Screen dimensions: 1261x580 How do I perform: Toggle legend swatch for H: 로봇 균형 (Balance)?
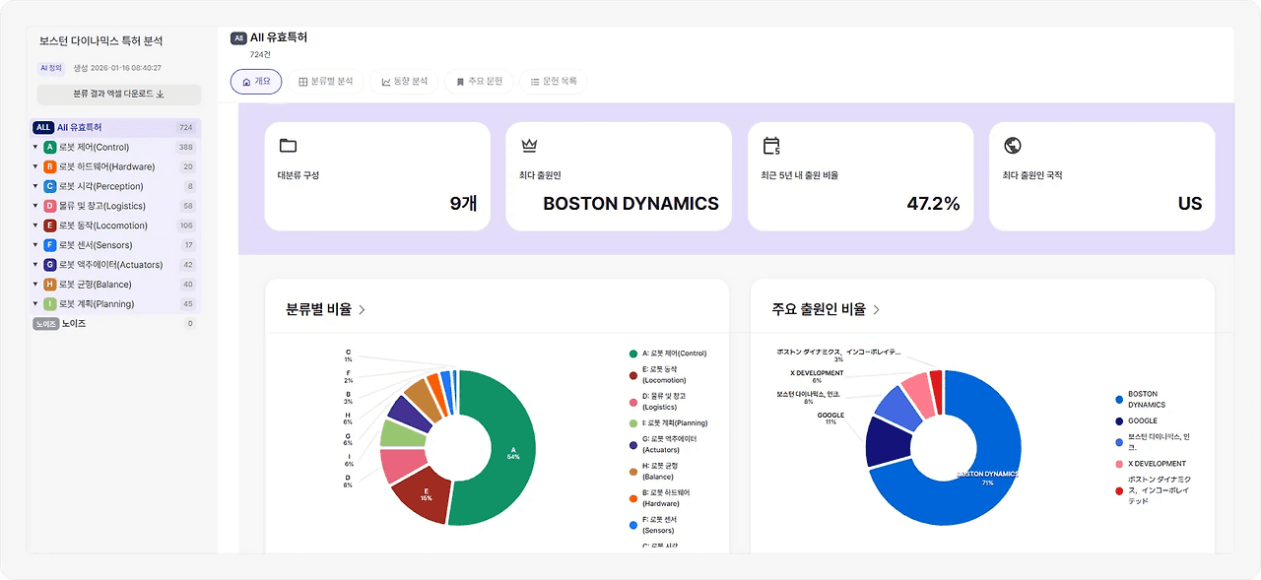[633, 472]
